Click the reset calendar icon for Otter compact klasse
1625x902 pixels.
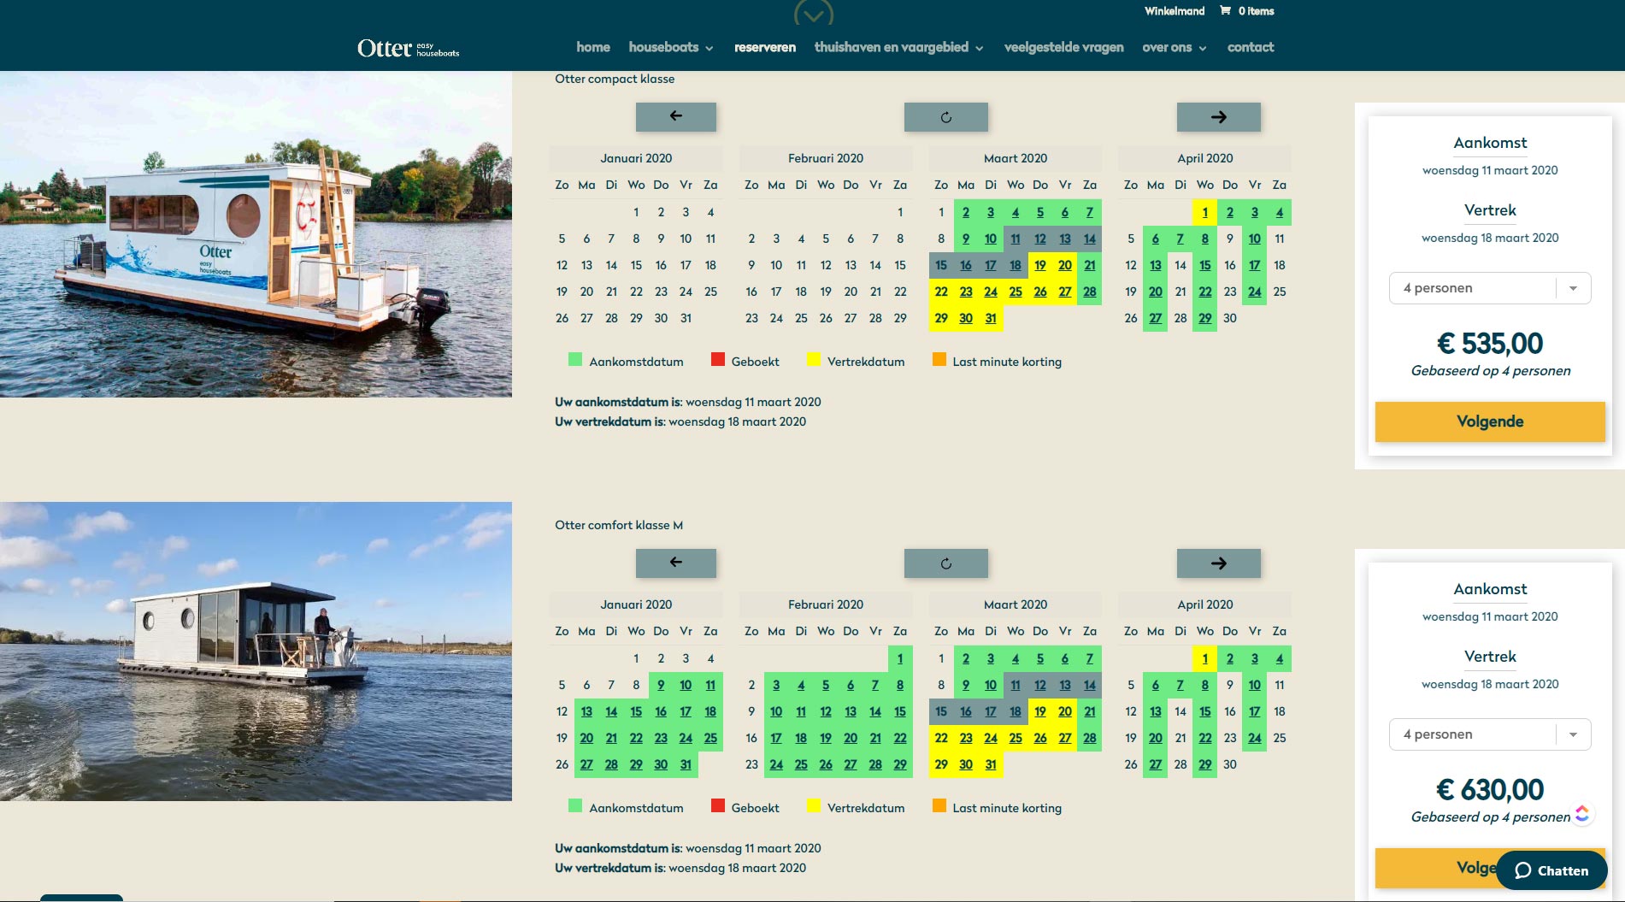point(945,117)
